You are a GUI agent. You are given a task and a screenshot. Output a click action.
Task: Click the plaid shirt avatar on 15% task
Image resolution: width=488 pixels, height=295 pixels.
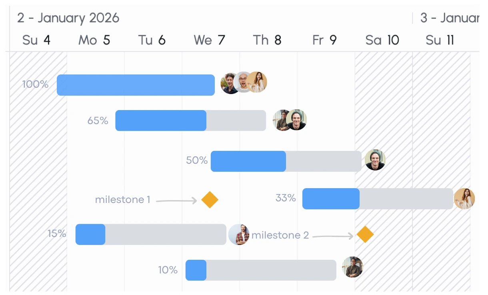pyautogui.click(x=239, y=235)
